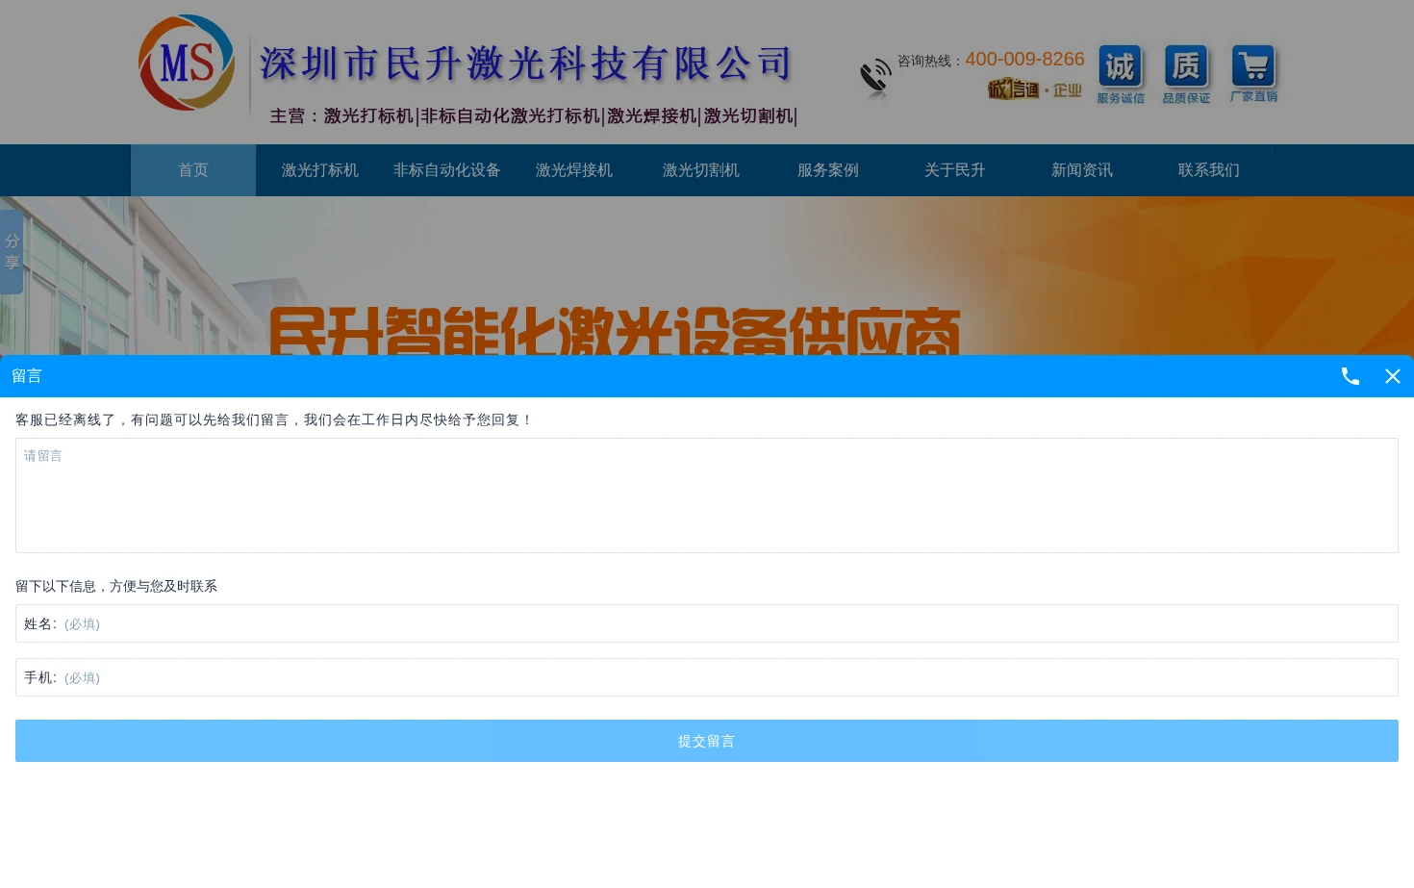This screenshot has height=888, width=1414.
Task: Click the 手机 required input field
Action: click(707, 677)
